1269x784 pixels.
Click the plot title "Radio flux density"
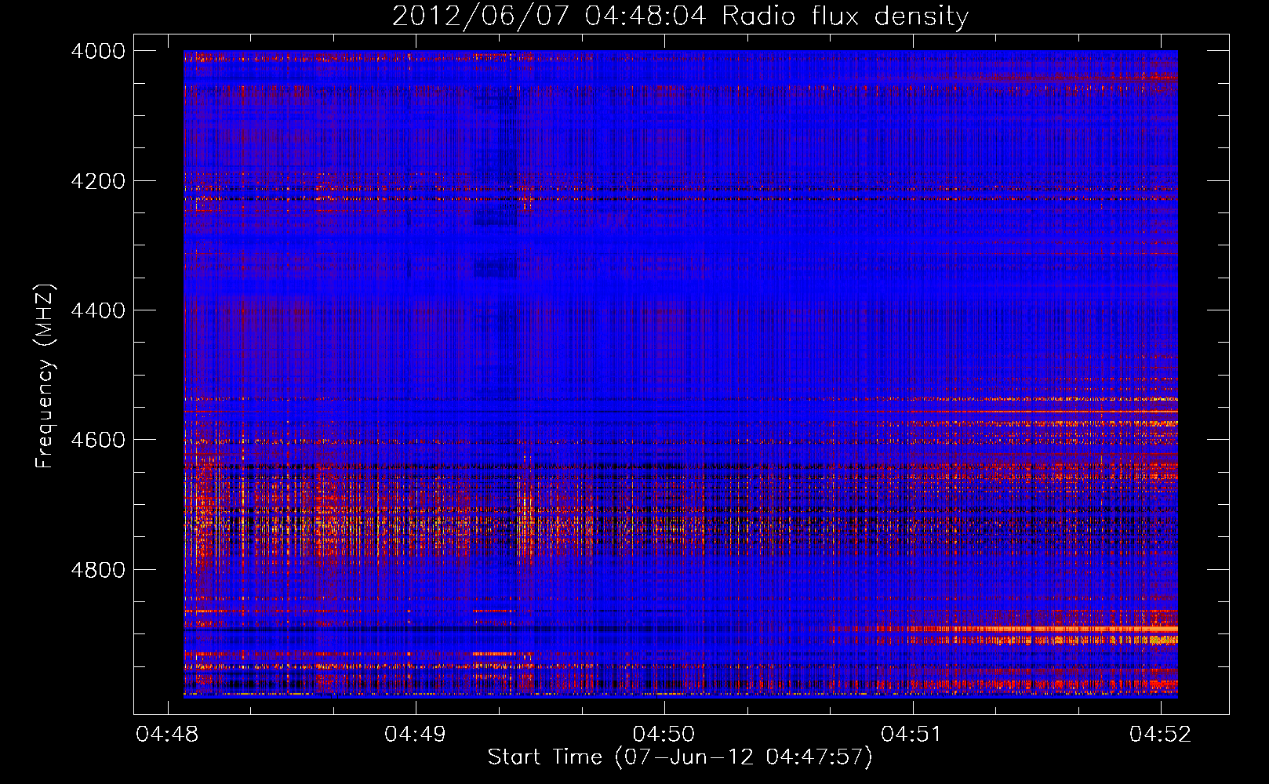click(845, 16)
